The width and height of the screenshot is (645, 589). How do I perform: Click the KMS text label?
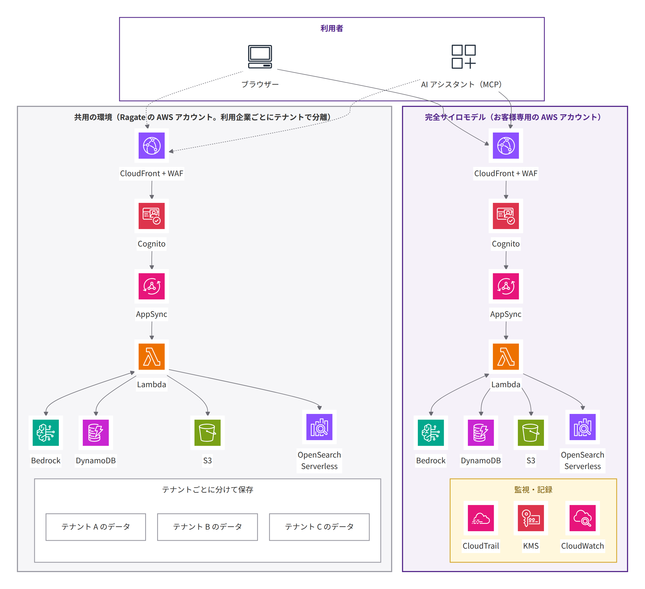pyautogui.click(x=531, y=546)
